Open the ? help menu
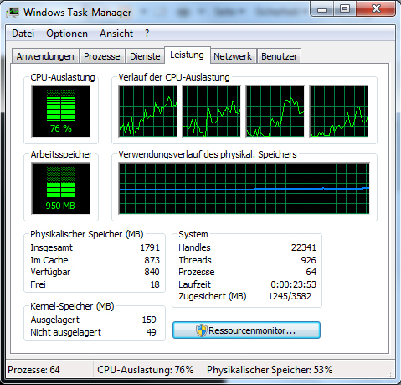 [x=147, y=34]
